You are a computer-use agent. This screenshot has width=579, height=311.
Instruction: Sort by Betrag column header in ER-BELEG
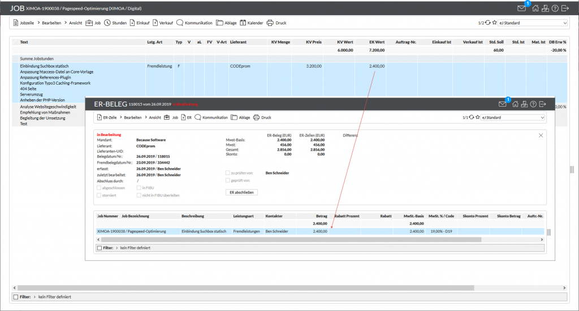(321, 216)
